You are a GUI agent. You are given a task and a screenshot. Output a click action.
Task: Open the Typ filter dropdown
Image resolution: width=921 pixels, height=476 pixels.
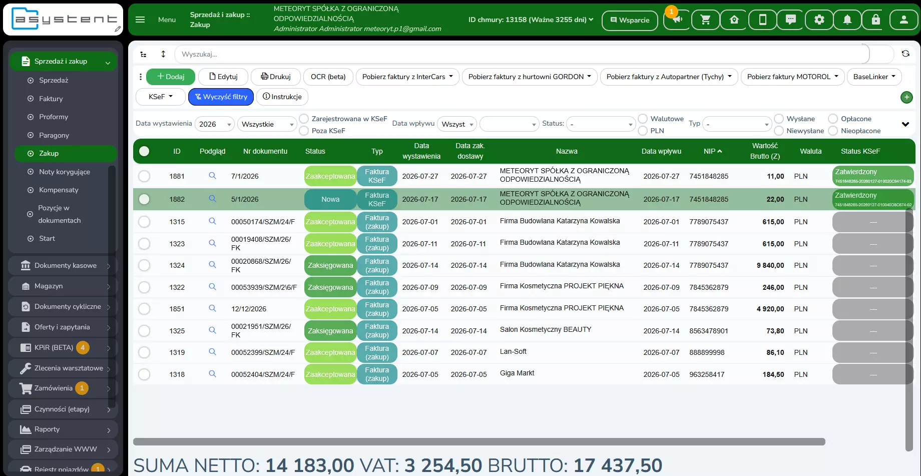737,124
